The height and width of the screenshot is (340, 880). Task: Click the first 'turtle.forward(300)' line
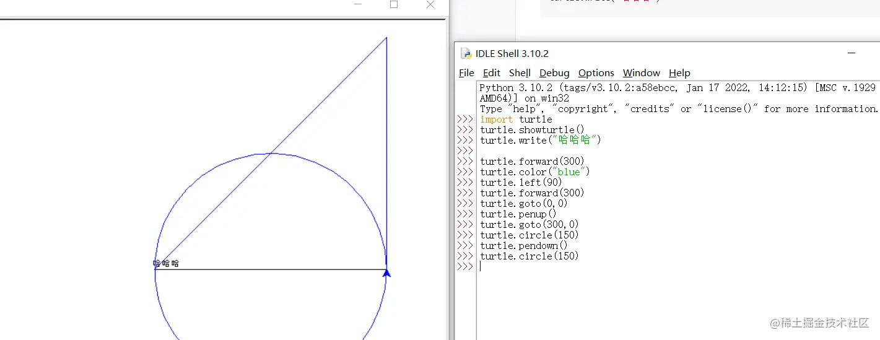tap(532, 162)
